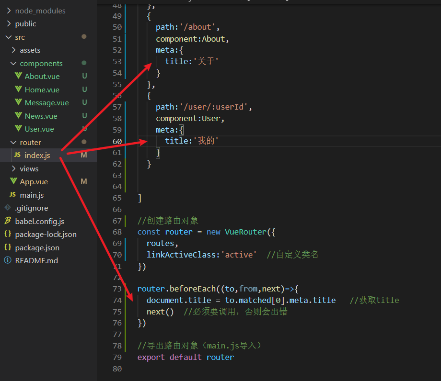Click the M modified badge on App.vue

[84, 181]
